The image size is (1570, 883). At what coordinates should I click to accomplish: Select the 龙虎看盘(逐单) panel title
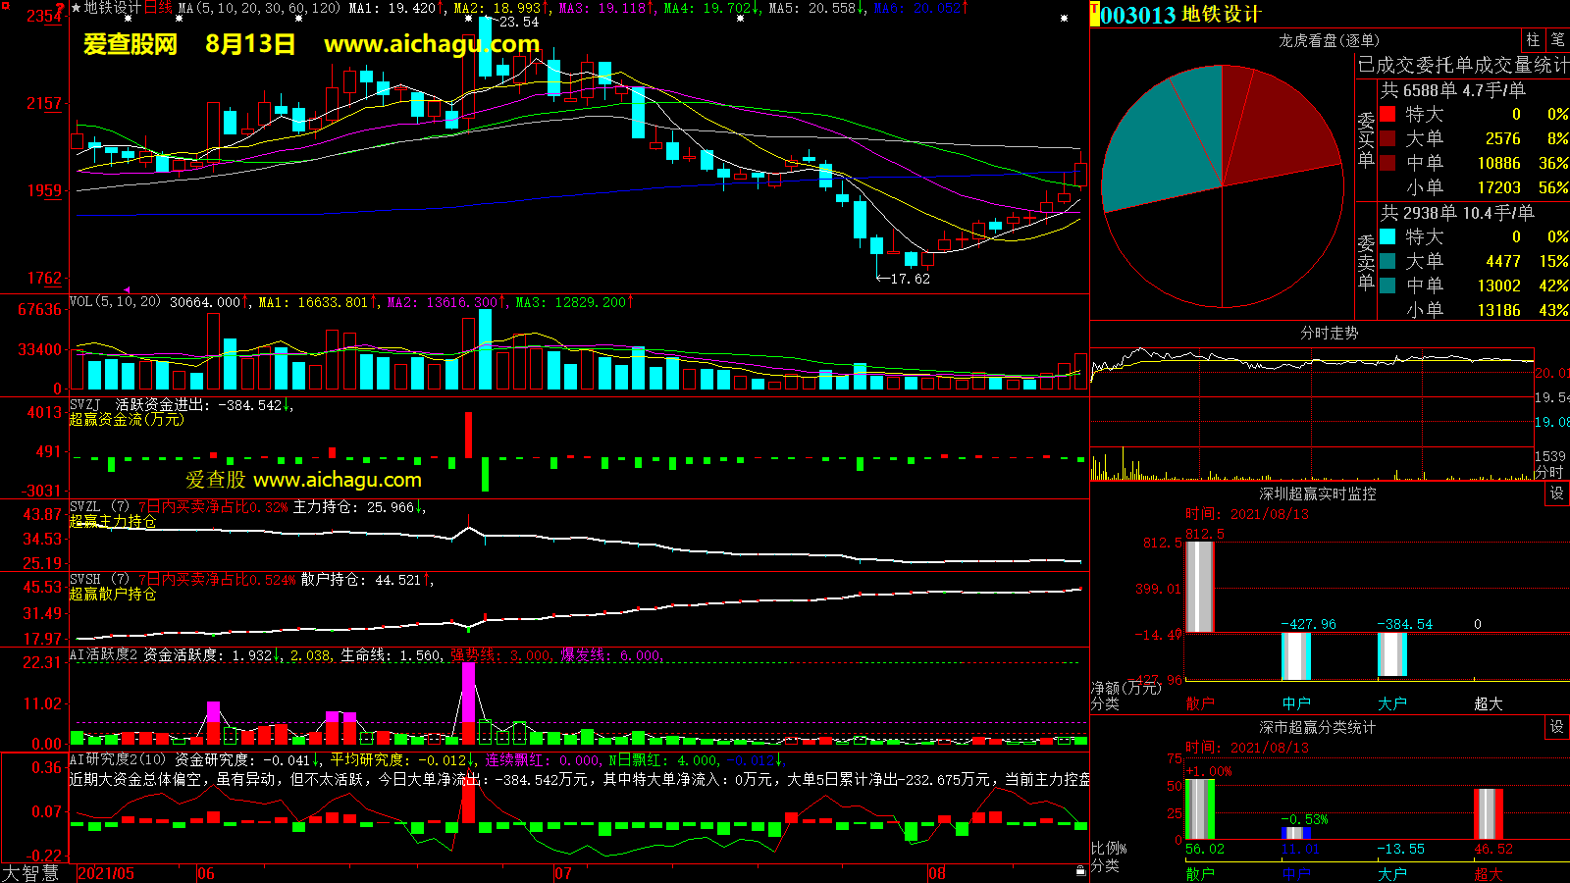pyautogui.click(x=1329, y=40)
